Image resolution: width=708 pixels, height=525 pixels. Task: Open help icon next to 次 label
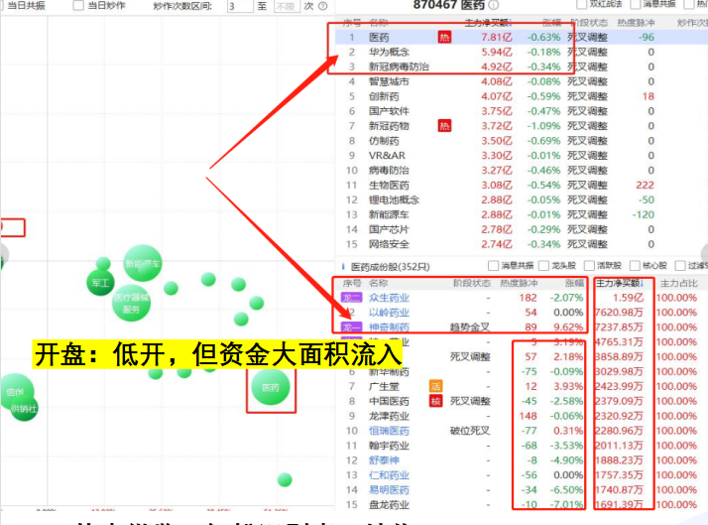[x=323, y=6]
